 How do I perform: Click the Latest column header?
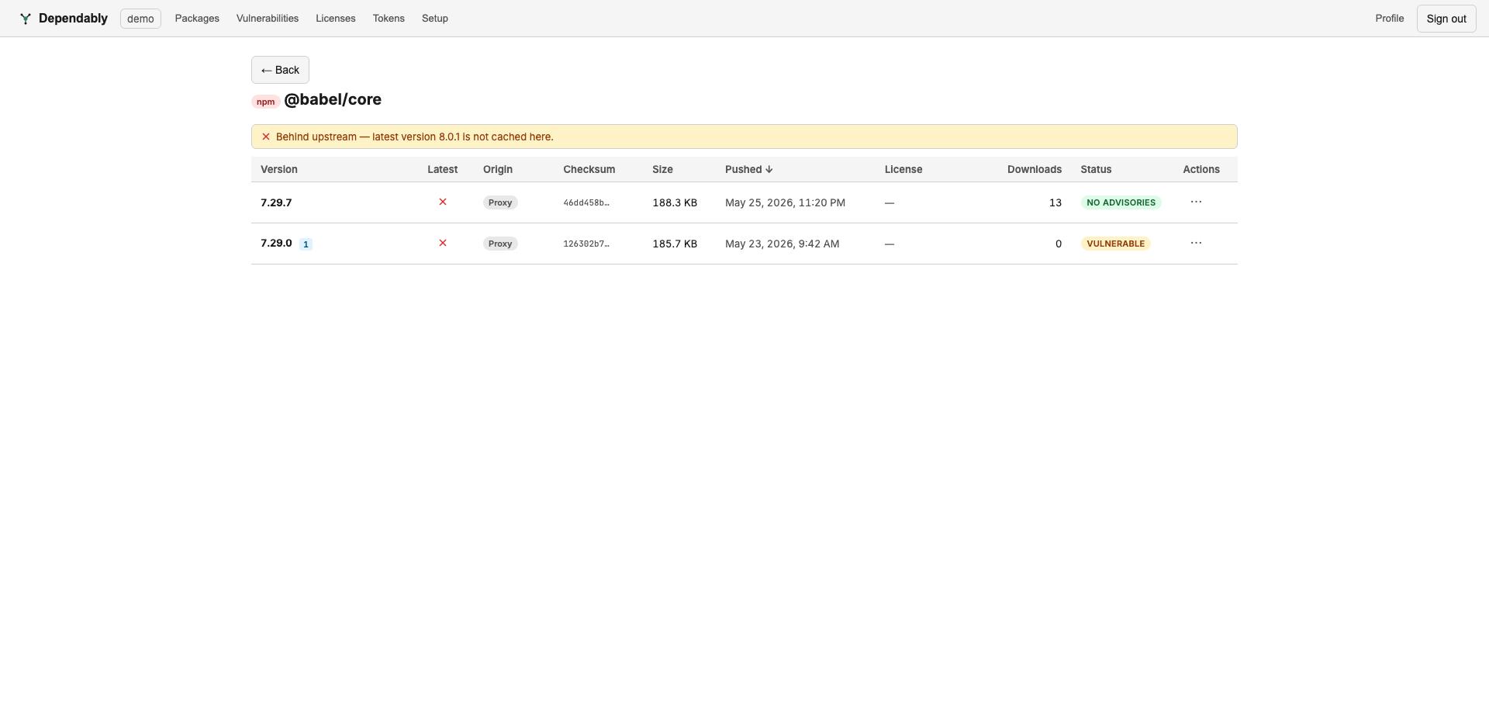click(x=443, y=169)
